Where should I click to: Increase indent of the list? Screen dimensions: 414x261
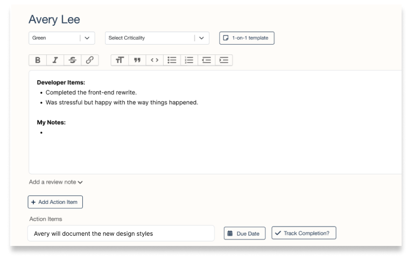[224, 60]
